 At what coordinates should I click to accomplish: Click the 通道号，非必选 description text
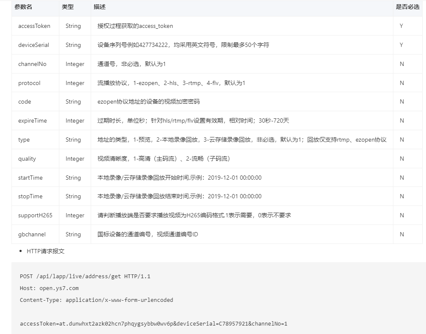click(x=131, y=64)
